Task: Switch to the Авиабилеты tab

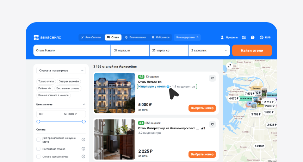Action: (91, 37)
